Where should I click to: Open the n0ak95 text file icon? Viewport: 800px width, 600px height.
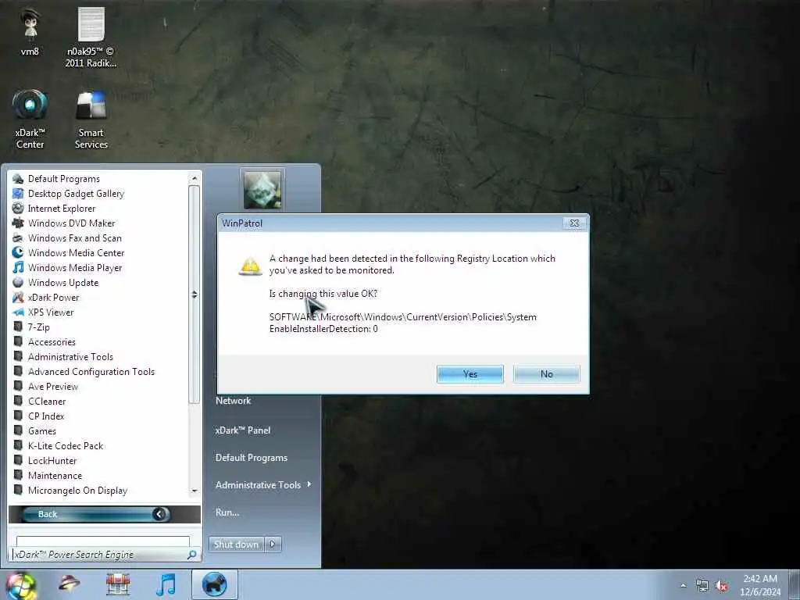tap(91, 37)
